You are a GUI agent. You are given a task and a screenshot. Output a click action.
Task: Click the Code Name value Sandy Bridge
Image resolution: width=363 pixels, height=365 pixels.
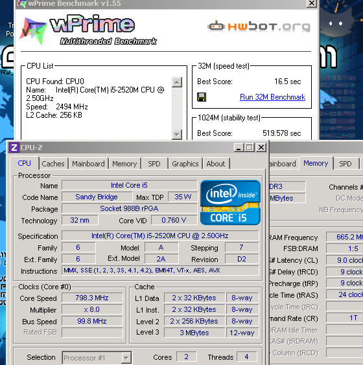coord(97,197)
